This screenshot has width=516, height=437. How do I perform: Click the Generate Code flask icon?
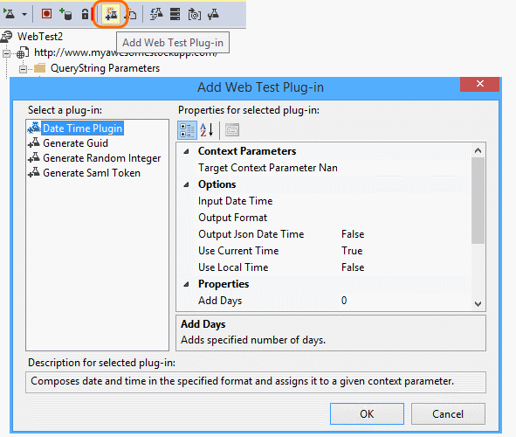156,14
